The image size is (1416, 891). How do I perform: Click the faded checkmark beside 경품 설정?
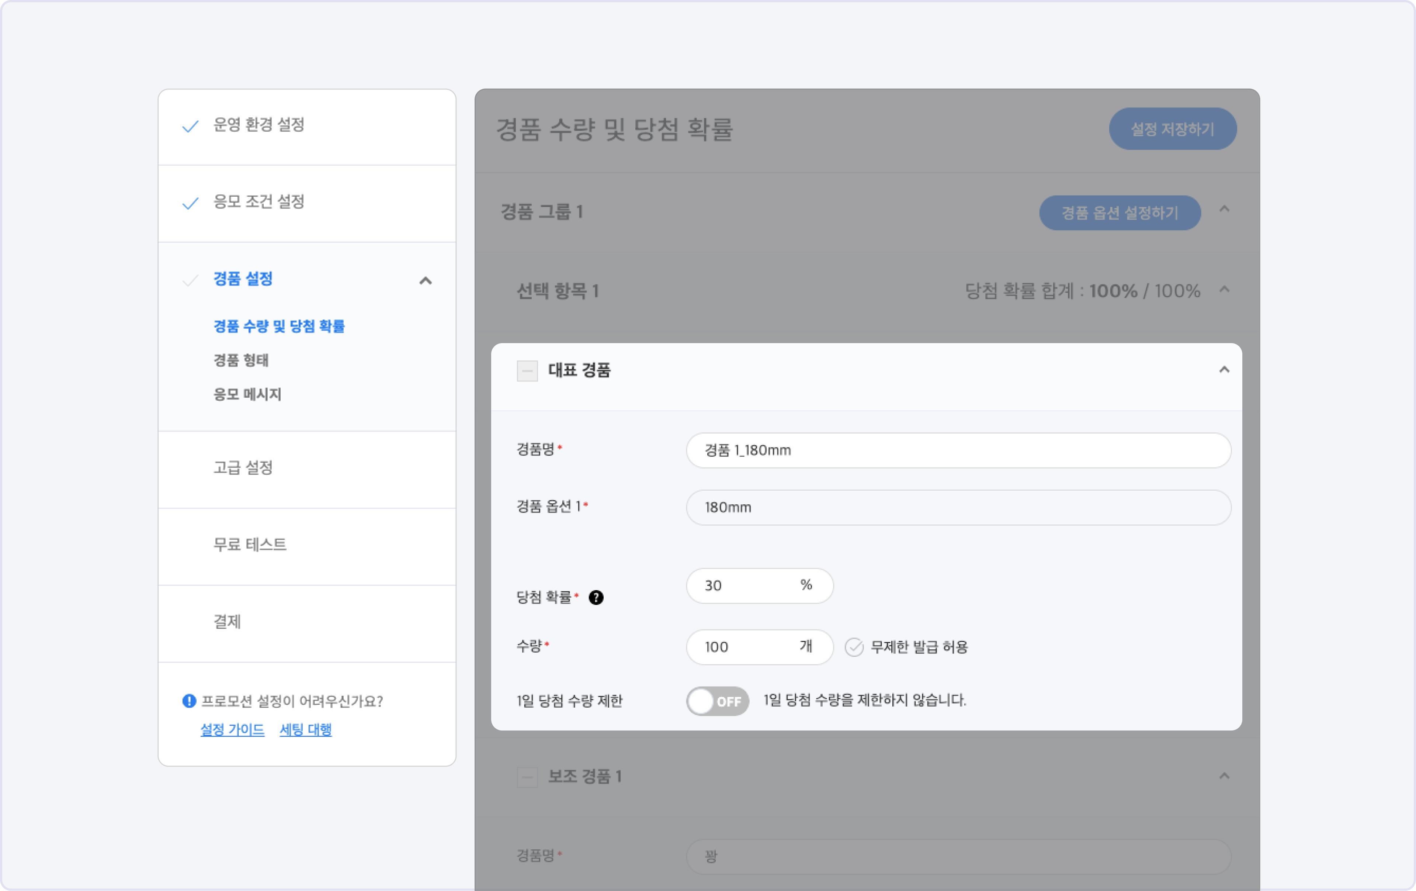coord(190,280)
